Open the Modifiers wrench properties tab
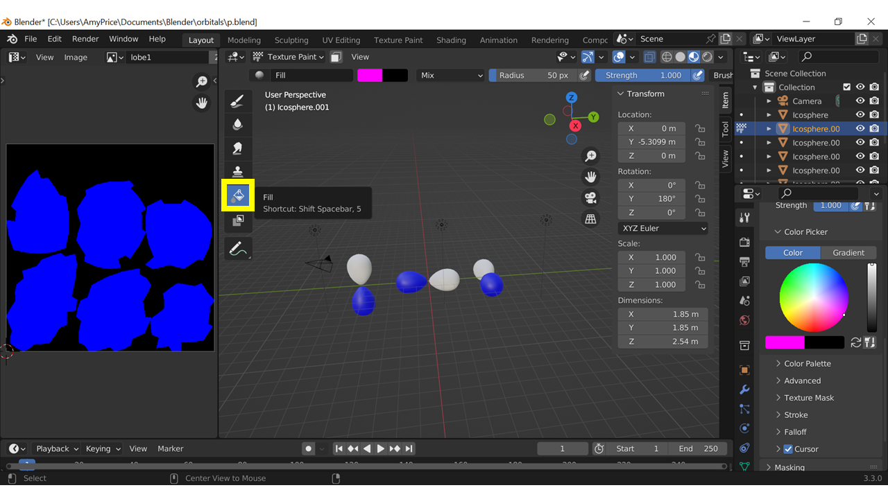Image resolution: width=888 pixels, height=499 pixels. pos(744,389)
